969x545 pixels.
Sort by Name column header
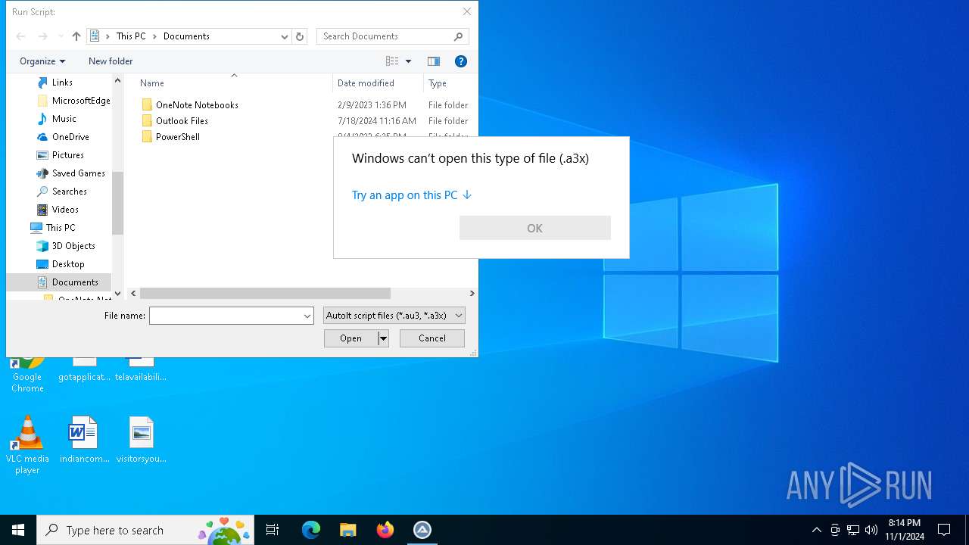coord(152,83)
